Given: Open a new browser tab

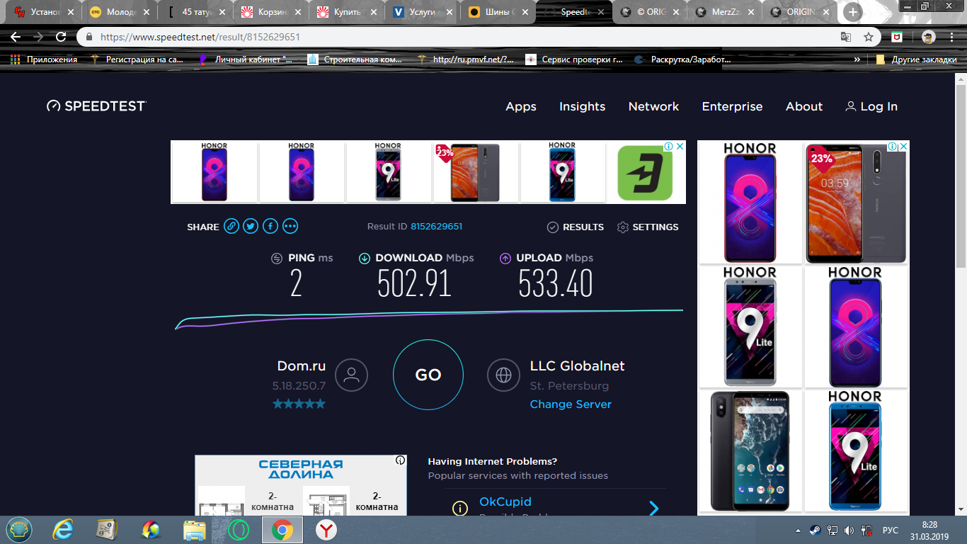Looking at the screenshot, I should coord(853,12).
